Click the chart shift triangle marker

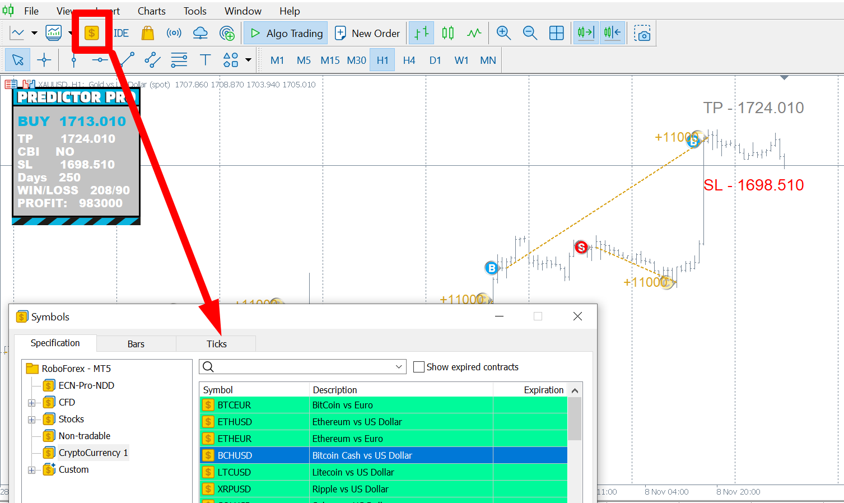point(784,78)
